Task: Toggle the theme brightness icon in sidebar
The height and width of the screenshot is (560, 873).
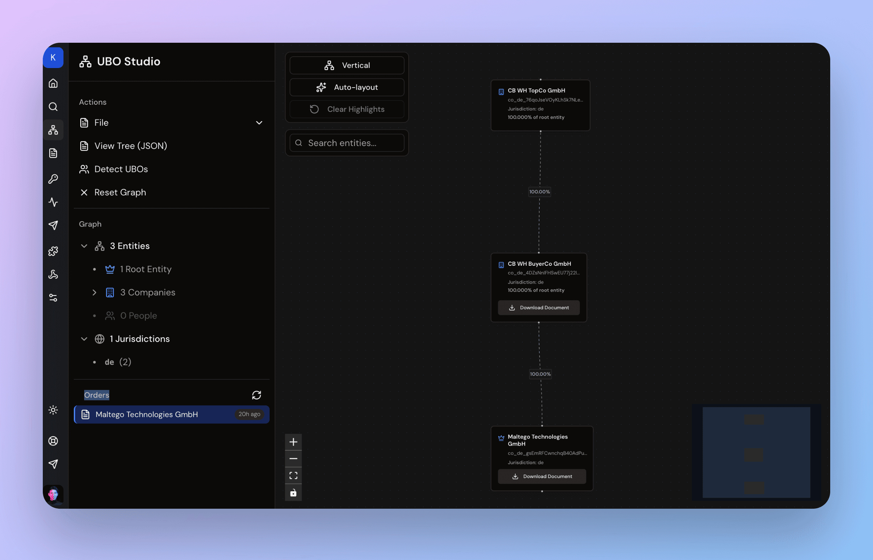Action: 53,410
